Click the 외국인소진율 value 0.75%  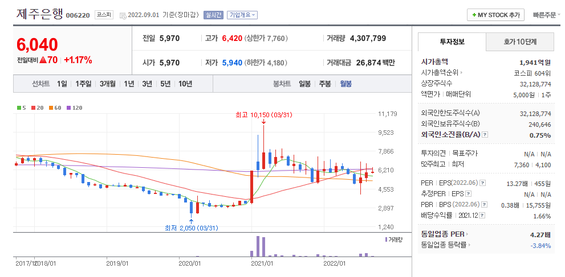(x=540, y=135)
